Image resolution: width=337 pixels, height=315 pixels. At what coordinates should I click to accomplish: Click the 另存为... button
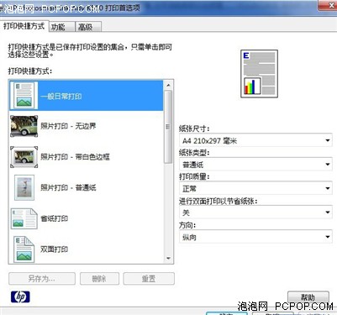42,279
